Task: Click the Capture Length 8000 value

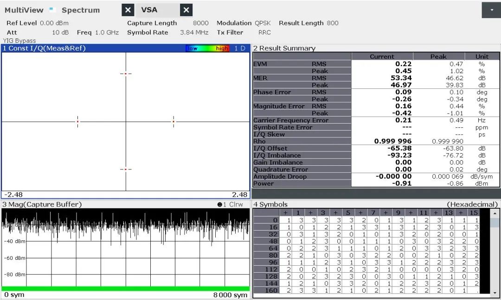Action: click(201, 23)
